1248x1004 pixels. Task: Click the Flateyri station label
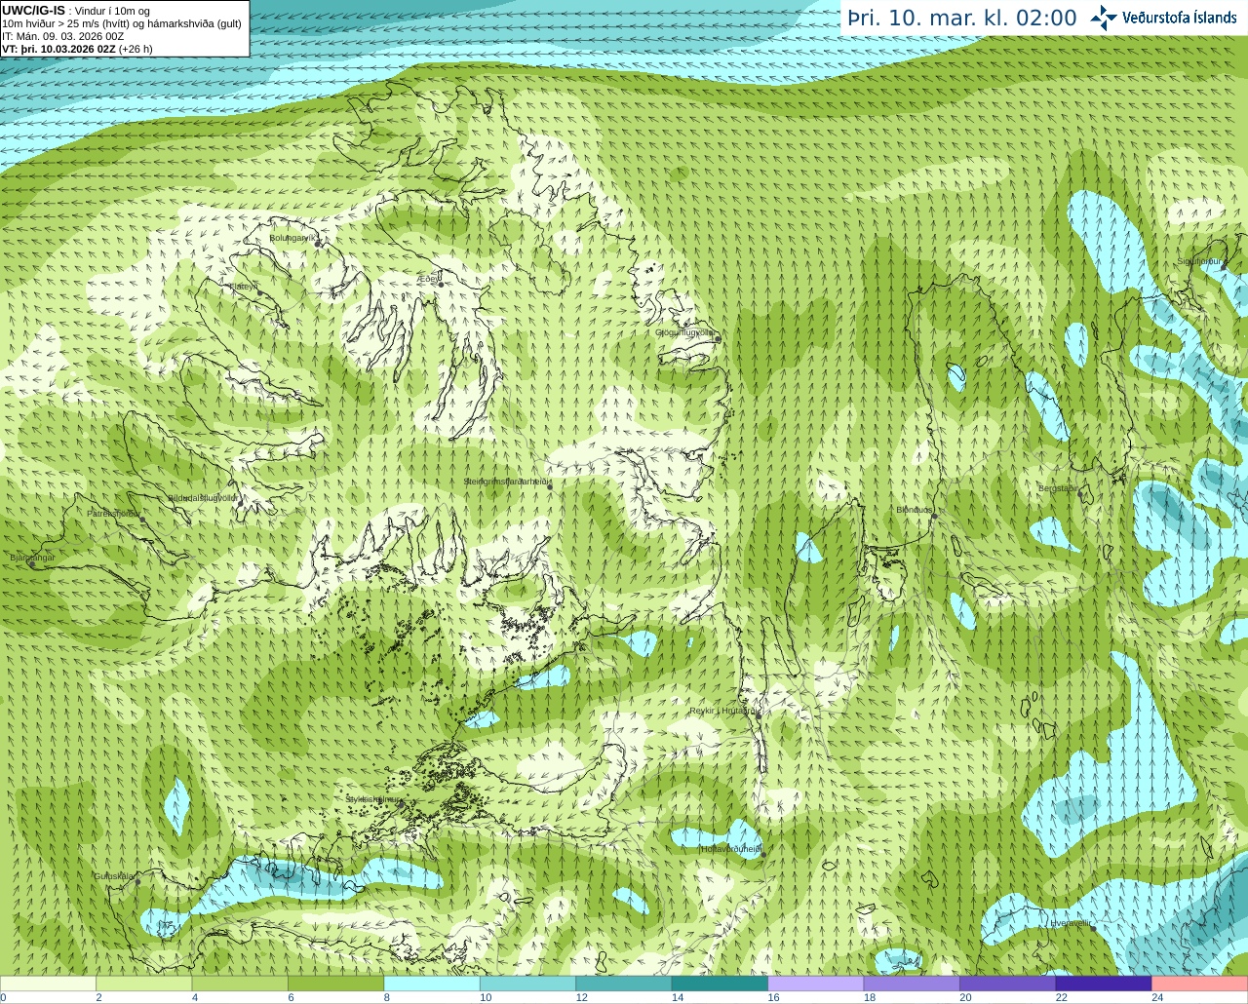point(243,287)
